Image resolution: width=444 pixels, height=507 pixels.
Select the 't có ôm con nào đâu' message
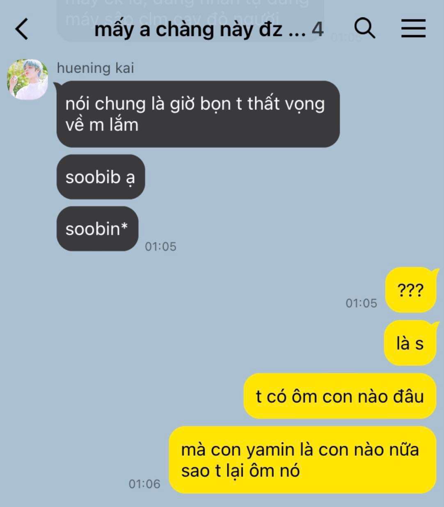340,396
